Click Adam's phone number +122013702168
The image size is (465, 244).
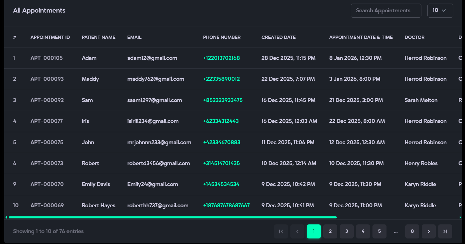coord(221,58)
